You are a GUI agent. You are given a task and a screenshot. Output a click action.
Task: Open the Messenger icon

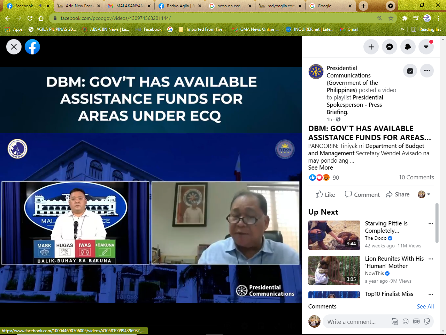[x=390, y=47]
